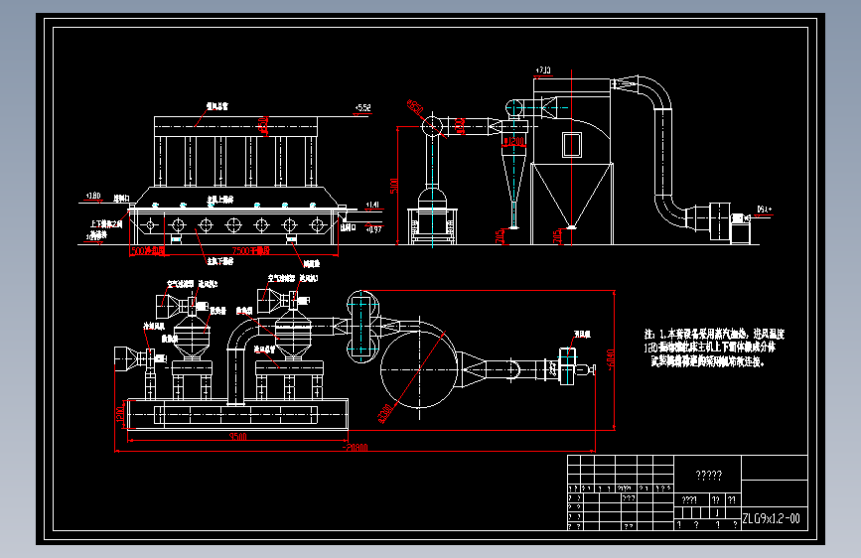Select the 9500 dimension label
Screen dimensions: 861x558
click(x=237, y=437)
